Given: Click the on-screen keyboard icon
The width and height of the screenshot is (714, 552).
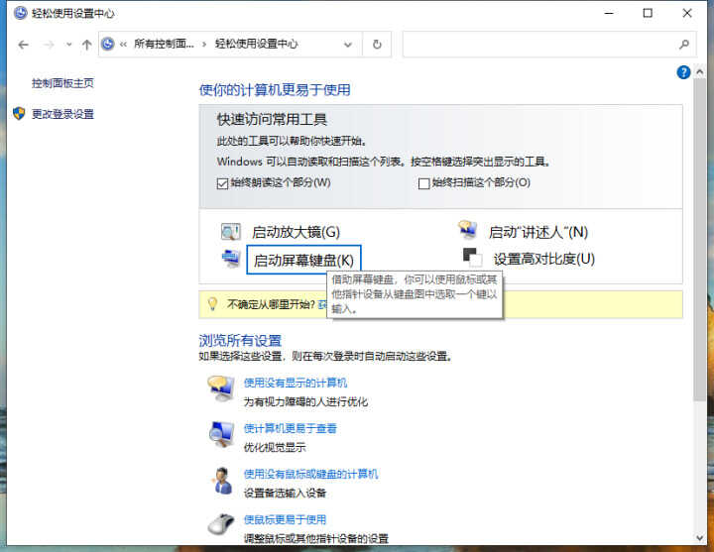Looking at the screenshot, I should 230,259.
